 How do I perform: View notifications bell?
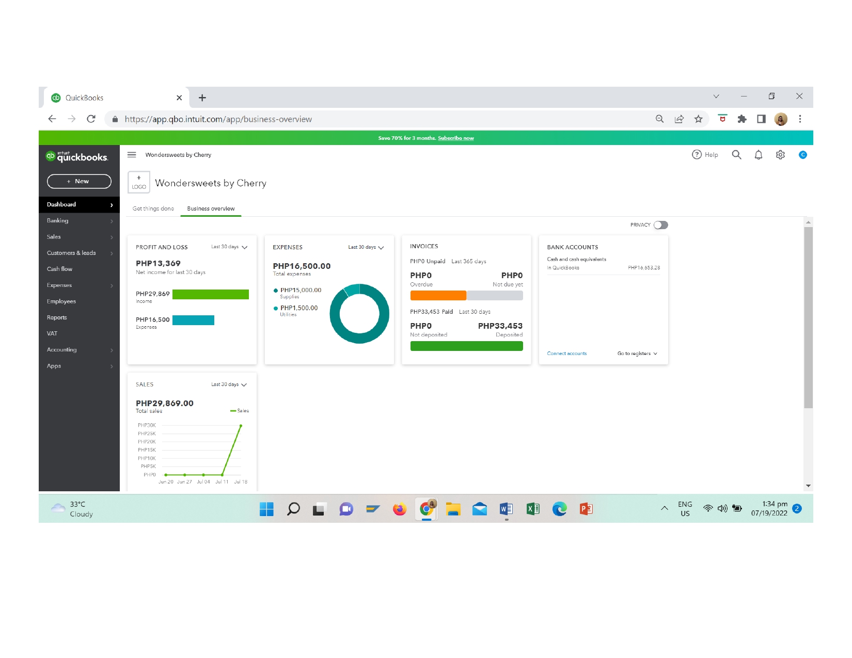pyautogui.click(x=759, y=155)
